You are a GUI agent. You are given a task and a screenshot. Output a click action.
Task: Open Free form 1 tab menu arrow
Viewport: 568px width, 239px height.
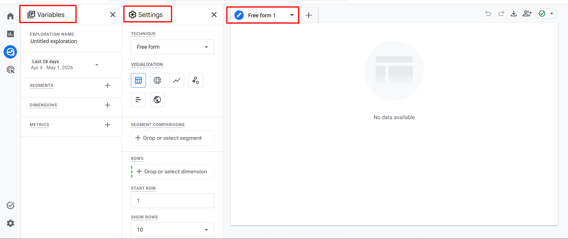coord(292,15)
